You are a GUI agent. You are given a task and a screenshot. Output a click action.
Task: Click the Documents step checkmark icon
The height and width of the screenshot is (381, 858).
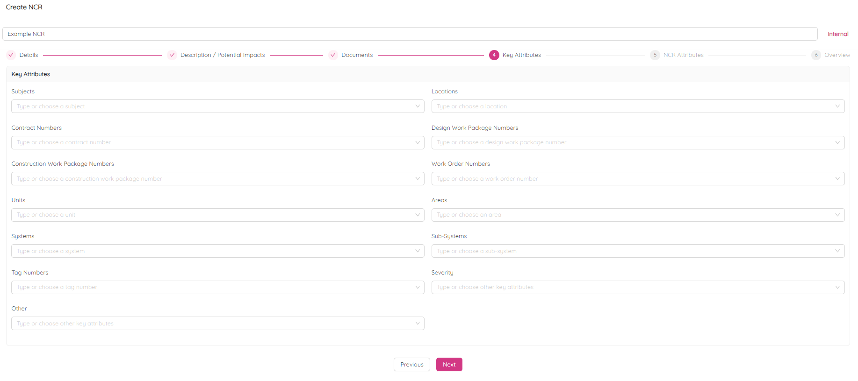[x=333, y=55]
